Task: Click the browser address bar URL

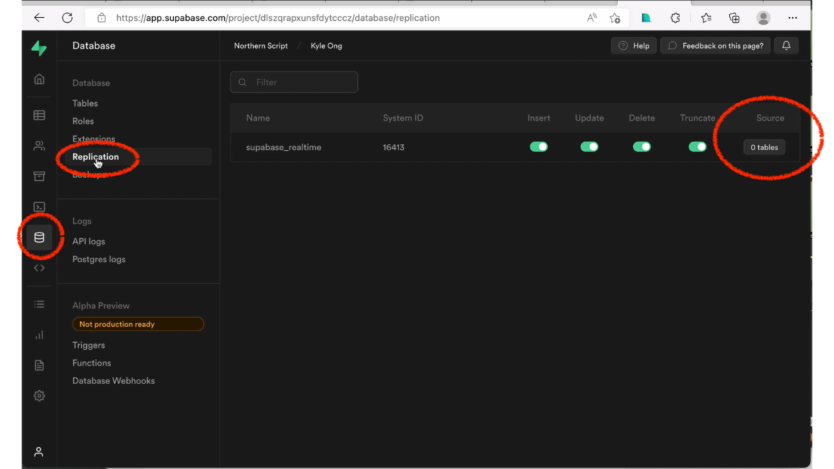Action: pyautogui.click(x=278, y=18)
